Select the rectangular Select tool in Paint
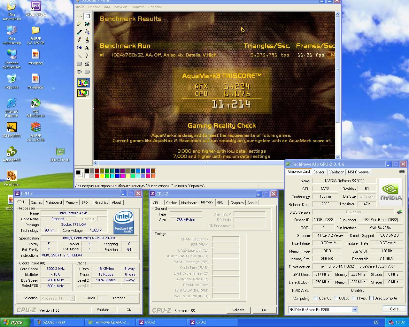Image resolution: width=409 pixels, height=327 pixels. click(x=87, y=16)
